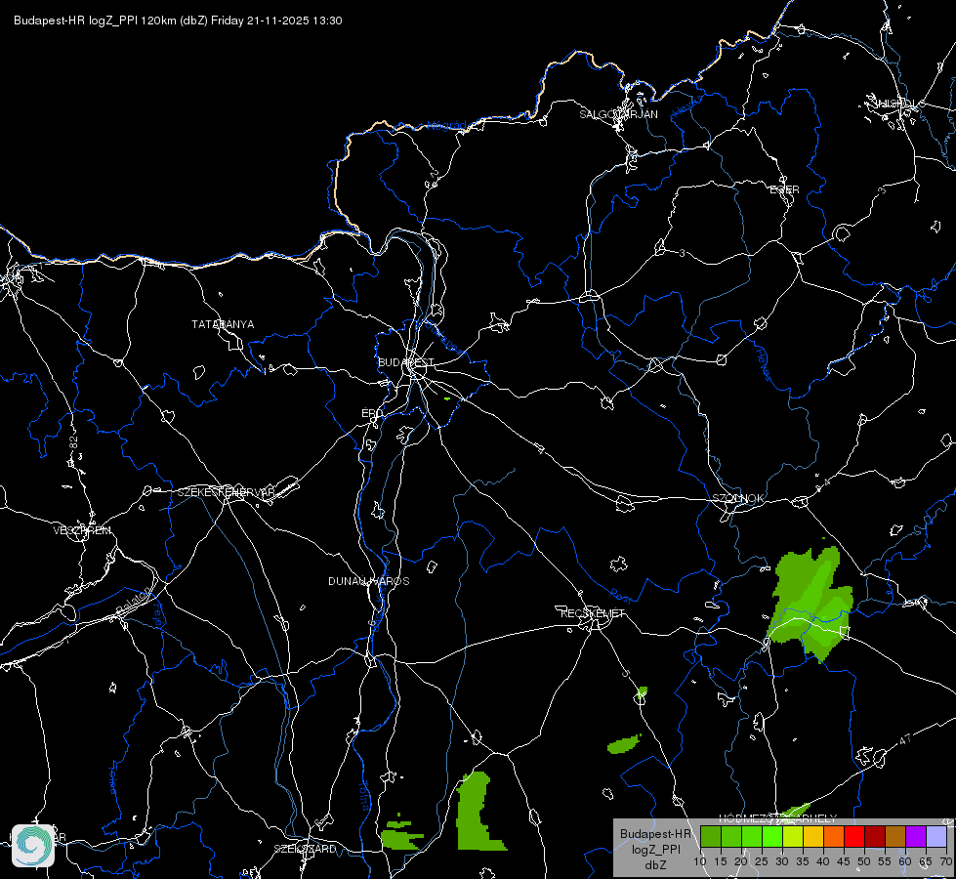Viewport: 956px width, 879px height.
Task: Click the dbZ unit label in legend
Action: pos(655,865)
